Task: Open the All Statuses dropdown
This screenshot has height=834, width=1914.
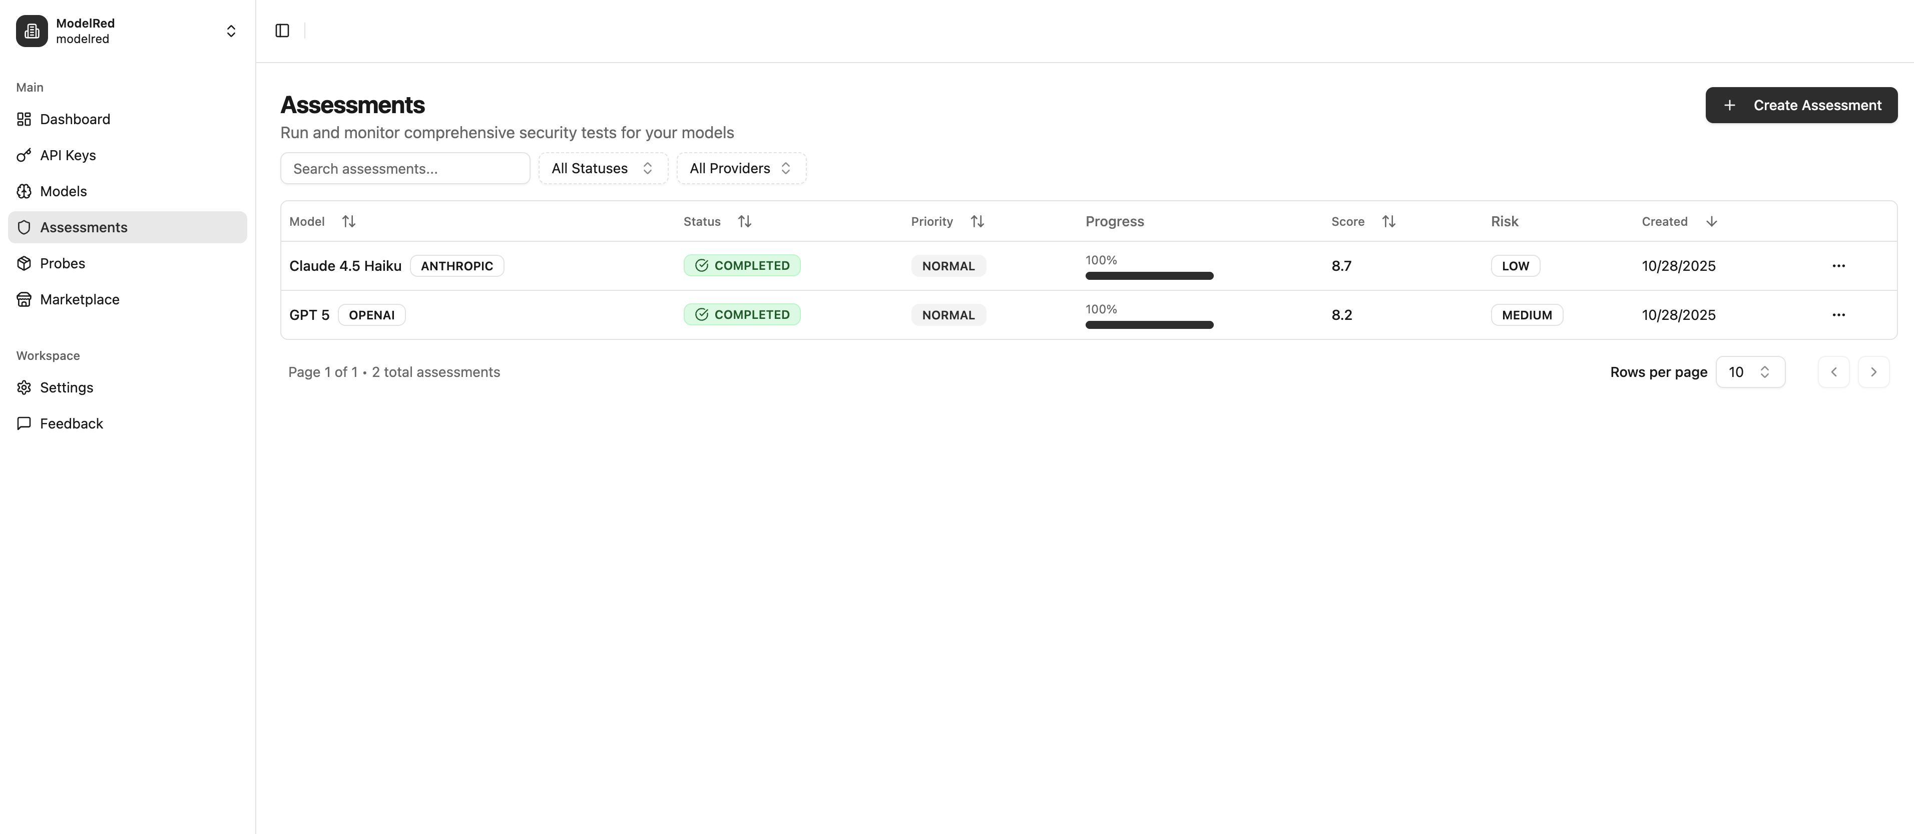Action: coord(603,168)
